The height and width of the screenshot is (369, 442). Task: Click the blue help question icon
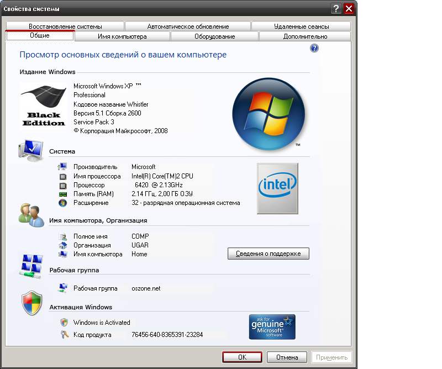click(x=314, y=48)
